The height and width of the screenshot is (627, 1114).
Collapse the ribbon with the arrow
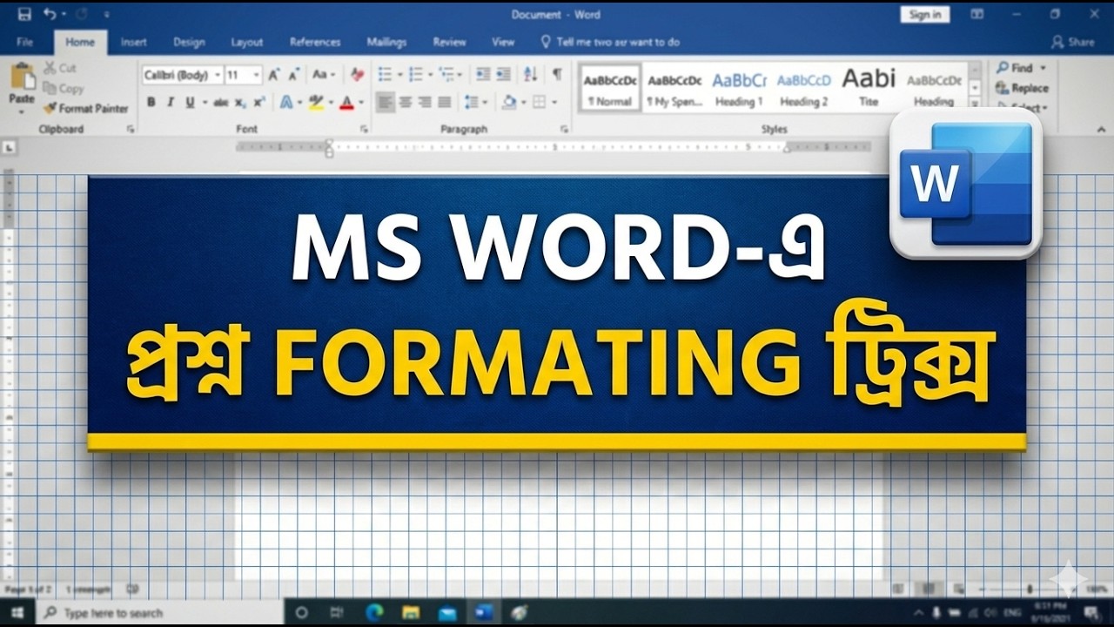pos(1101,130)
